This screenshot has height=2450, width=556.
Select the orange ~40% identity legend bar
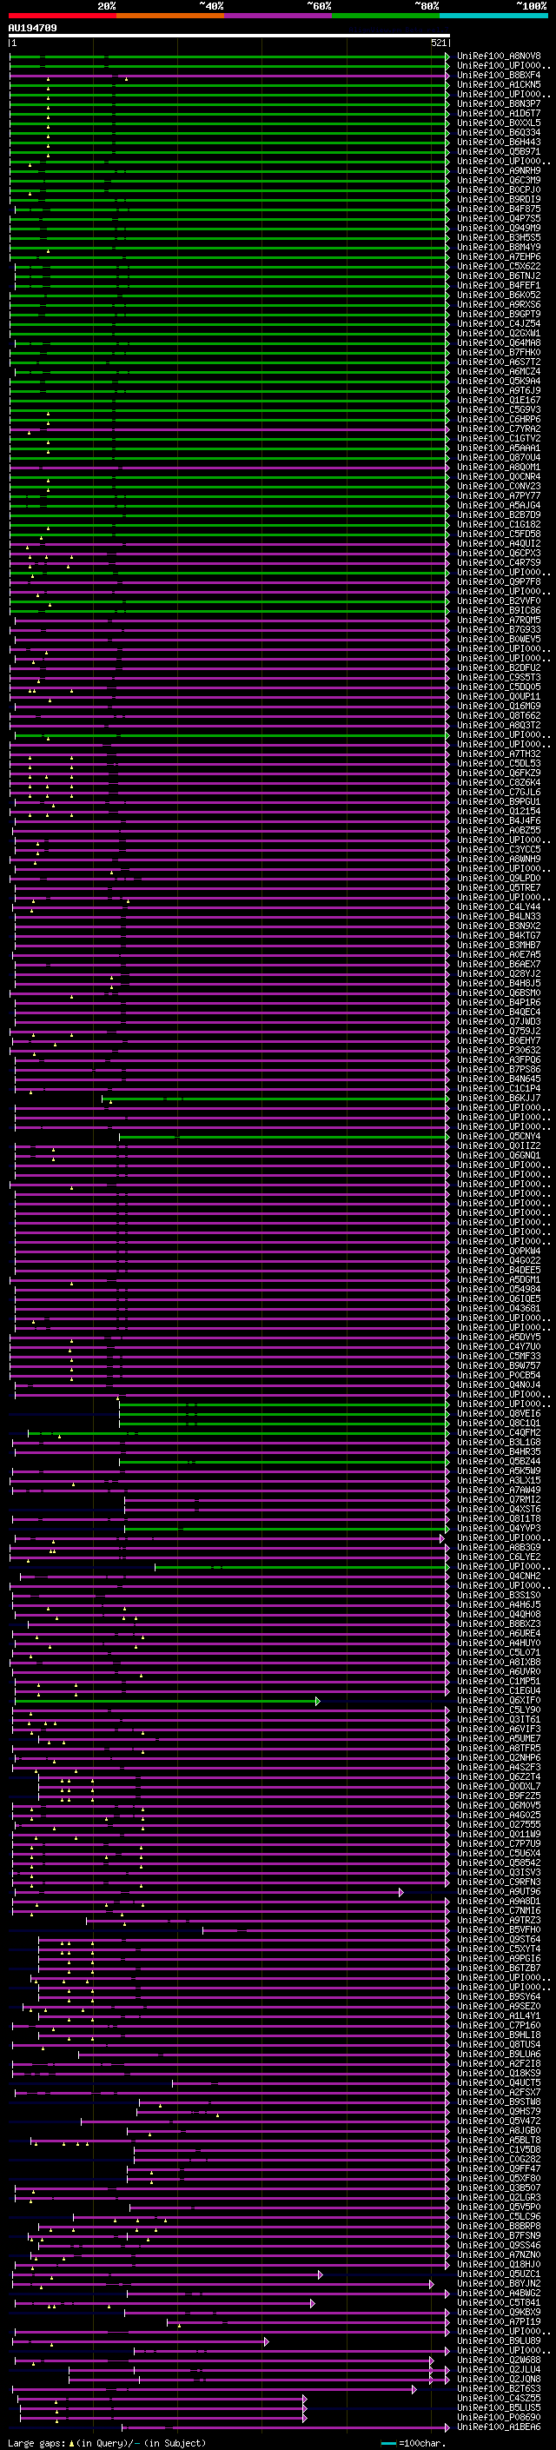point(171,17)
